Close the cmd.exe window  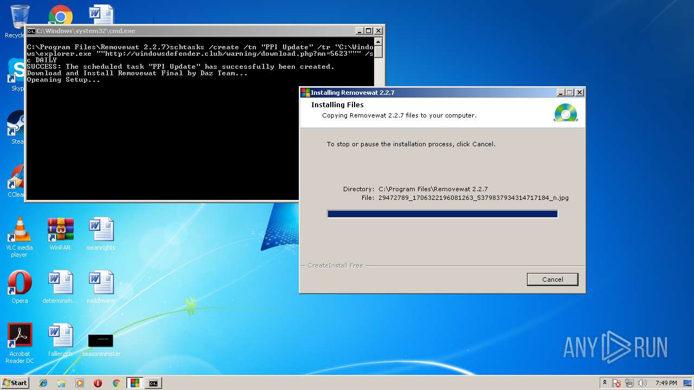tap(378, 31)
